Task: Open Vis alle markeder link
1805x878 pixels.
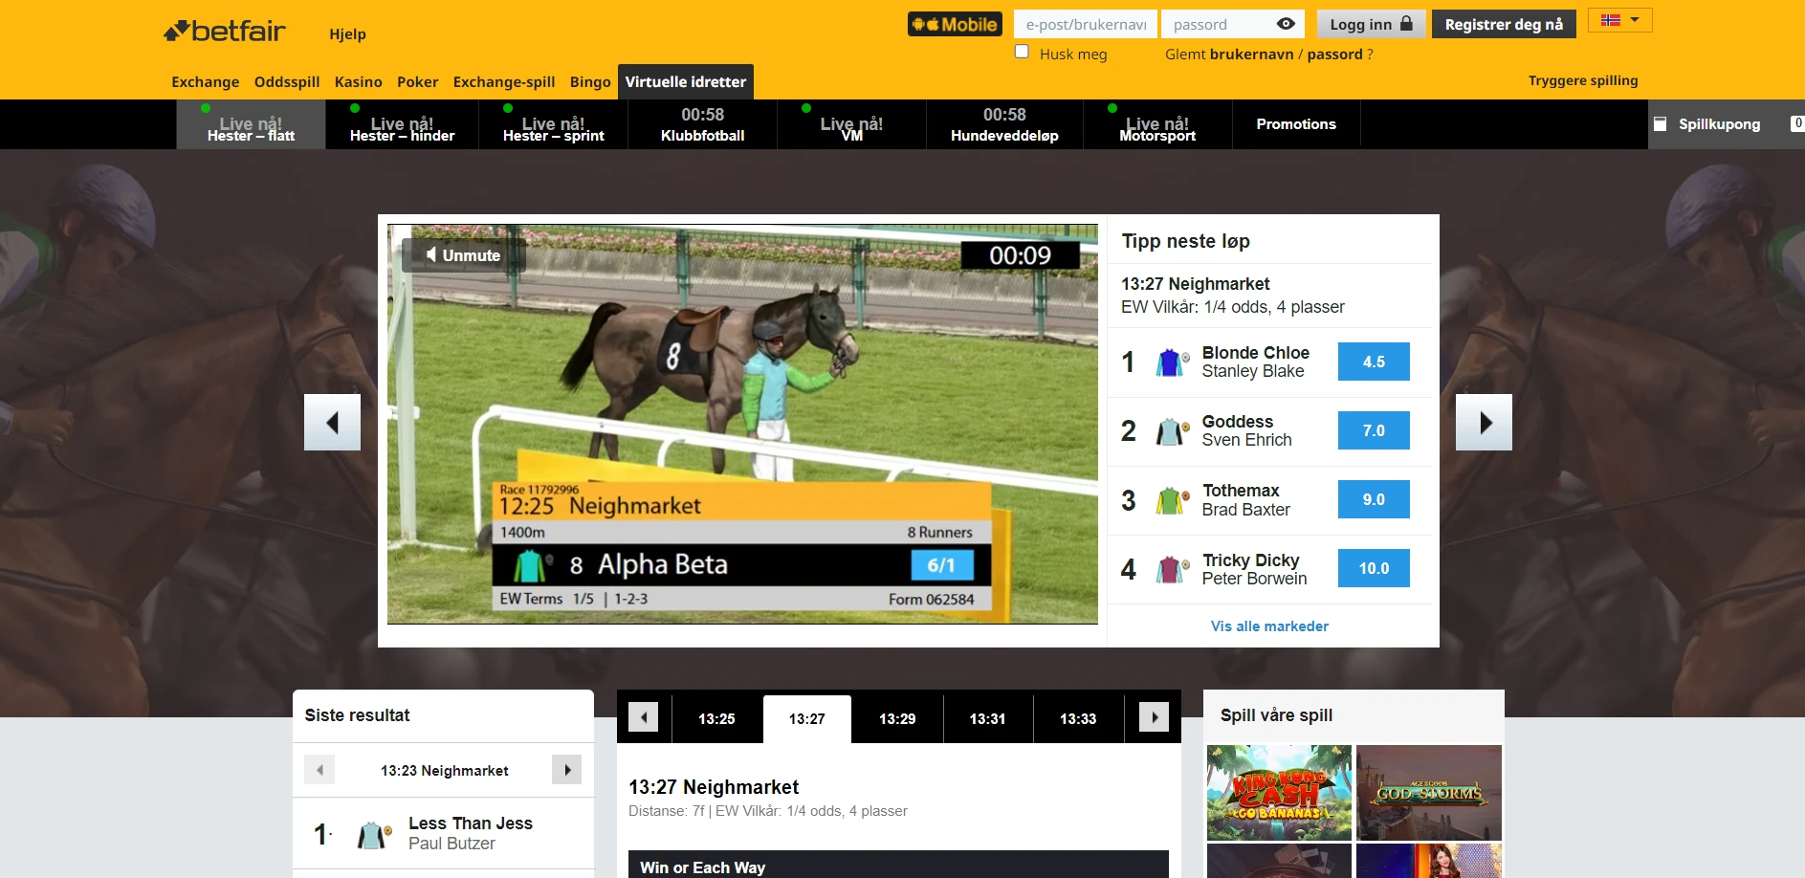Action: click(x=1269, y=626)
